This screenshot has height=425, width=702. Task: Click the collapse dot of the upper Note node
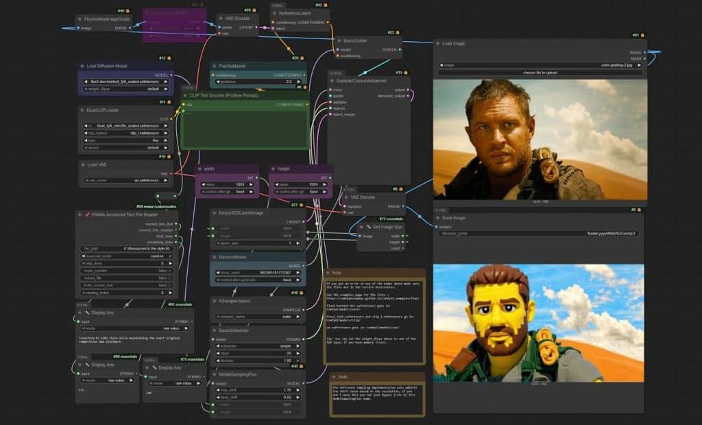click(x=328, y=273)
